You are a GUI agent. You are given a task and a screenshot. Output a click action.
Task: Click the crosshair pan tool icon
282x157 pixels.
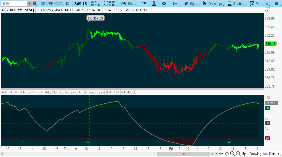click(x=227, y=154)
